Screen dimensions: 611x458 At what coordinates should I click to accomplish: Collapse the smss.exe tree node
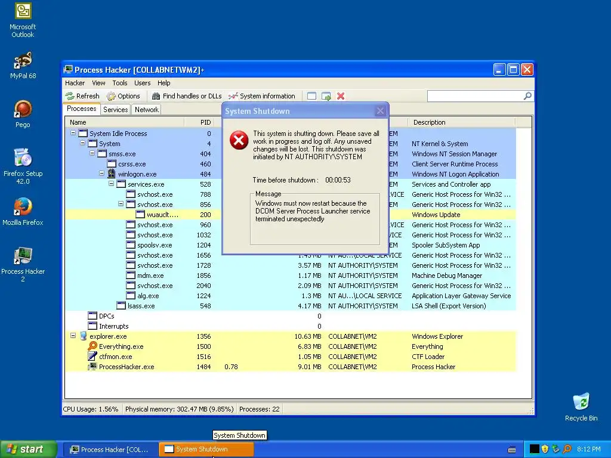pyautogui.click(x=92, y=153)
